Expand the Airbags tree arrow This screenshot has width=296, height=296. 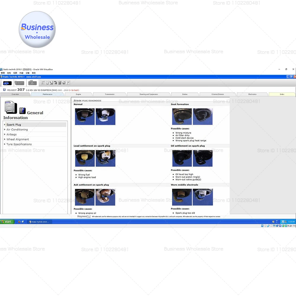[x=4, y=134]
